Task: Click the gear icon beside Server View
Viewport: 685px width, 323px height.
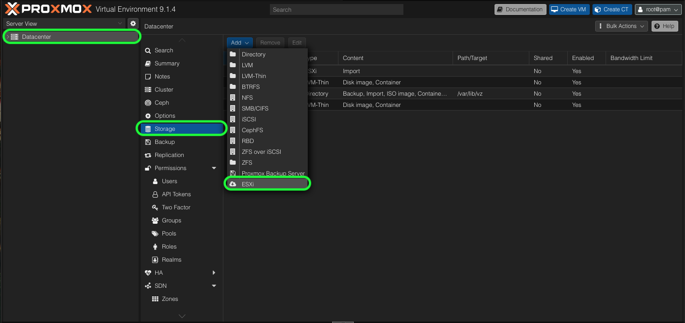Action: (133, 23)
